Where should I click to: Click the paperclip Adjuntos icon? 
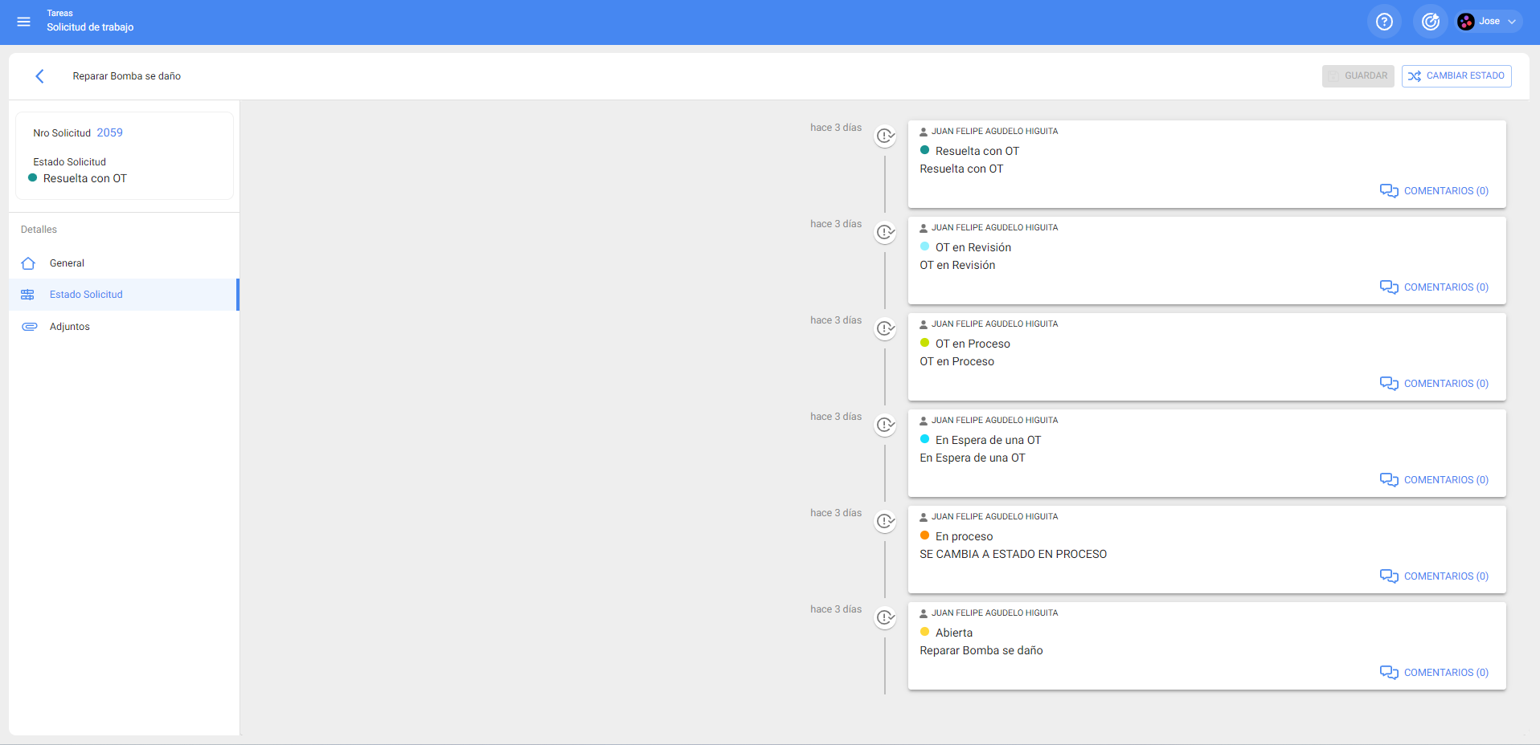(29, 327)
